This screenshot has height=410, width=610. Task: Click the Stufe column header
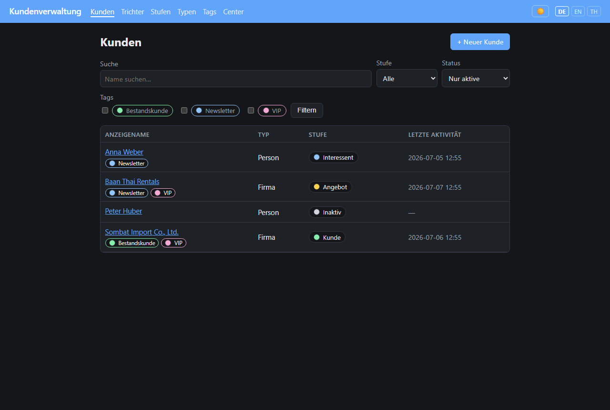(x=318, y=135)
